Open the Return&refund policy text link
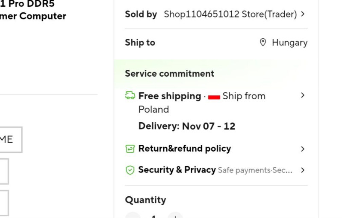The width and height of the screenshot is (342, 218). tap(184, 149)
